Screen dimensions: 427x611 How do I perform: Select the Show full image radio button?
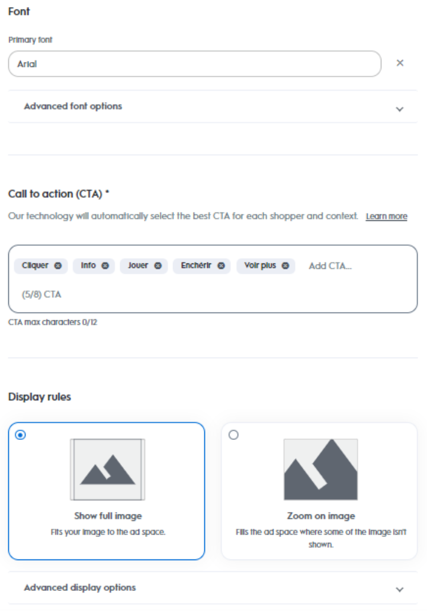tap(21, 435)
